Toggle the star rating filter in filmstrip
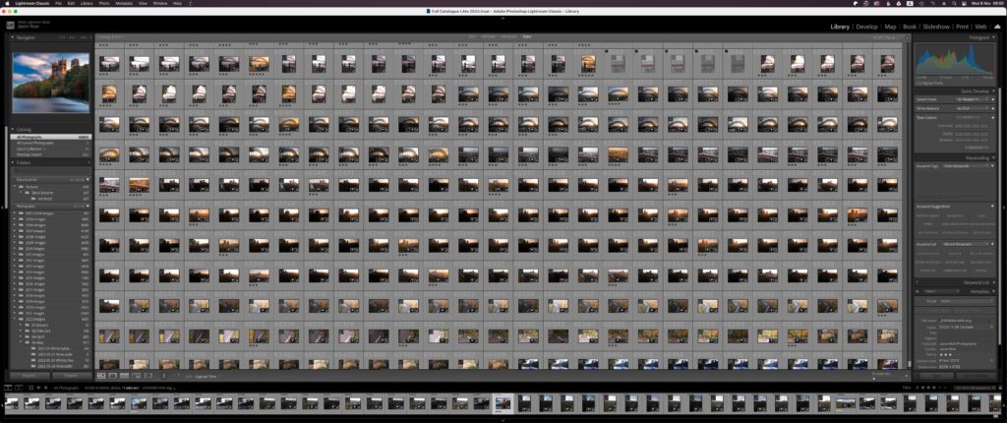This screenshot has height=423, width=1007. coord(936,388)
